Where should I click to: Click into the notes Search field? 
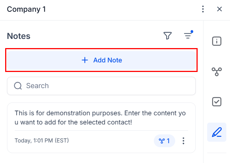tap(107, 86)
